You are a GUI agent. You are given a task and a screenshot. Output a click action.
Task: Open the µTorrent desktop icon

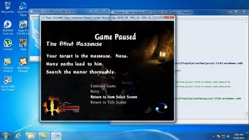pos(7,45)
